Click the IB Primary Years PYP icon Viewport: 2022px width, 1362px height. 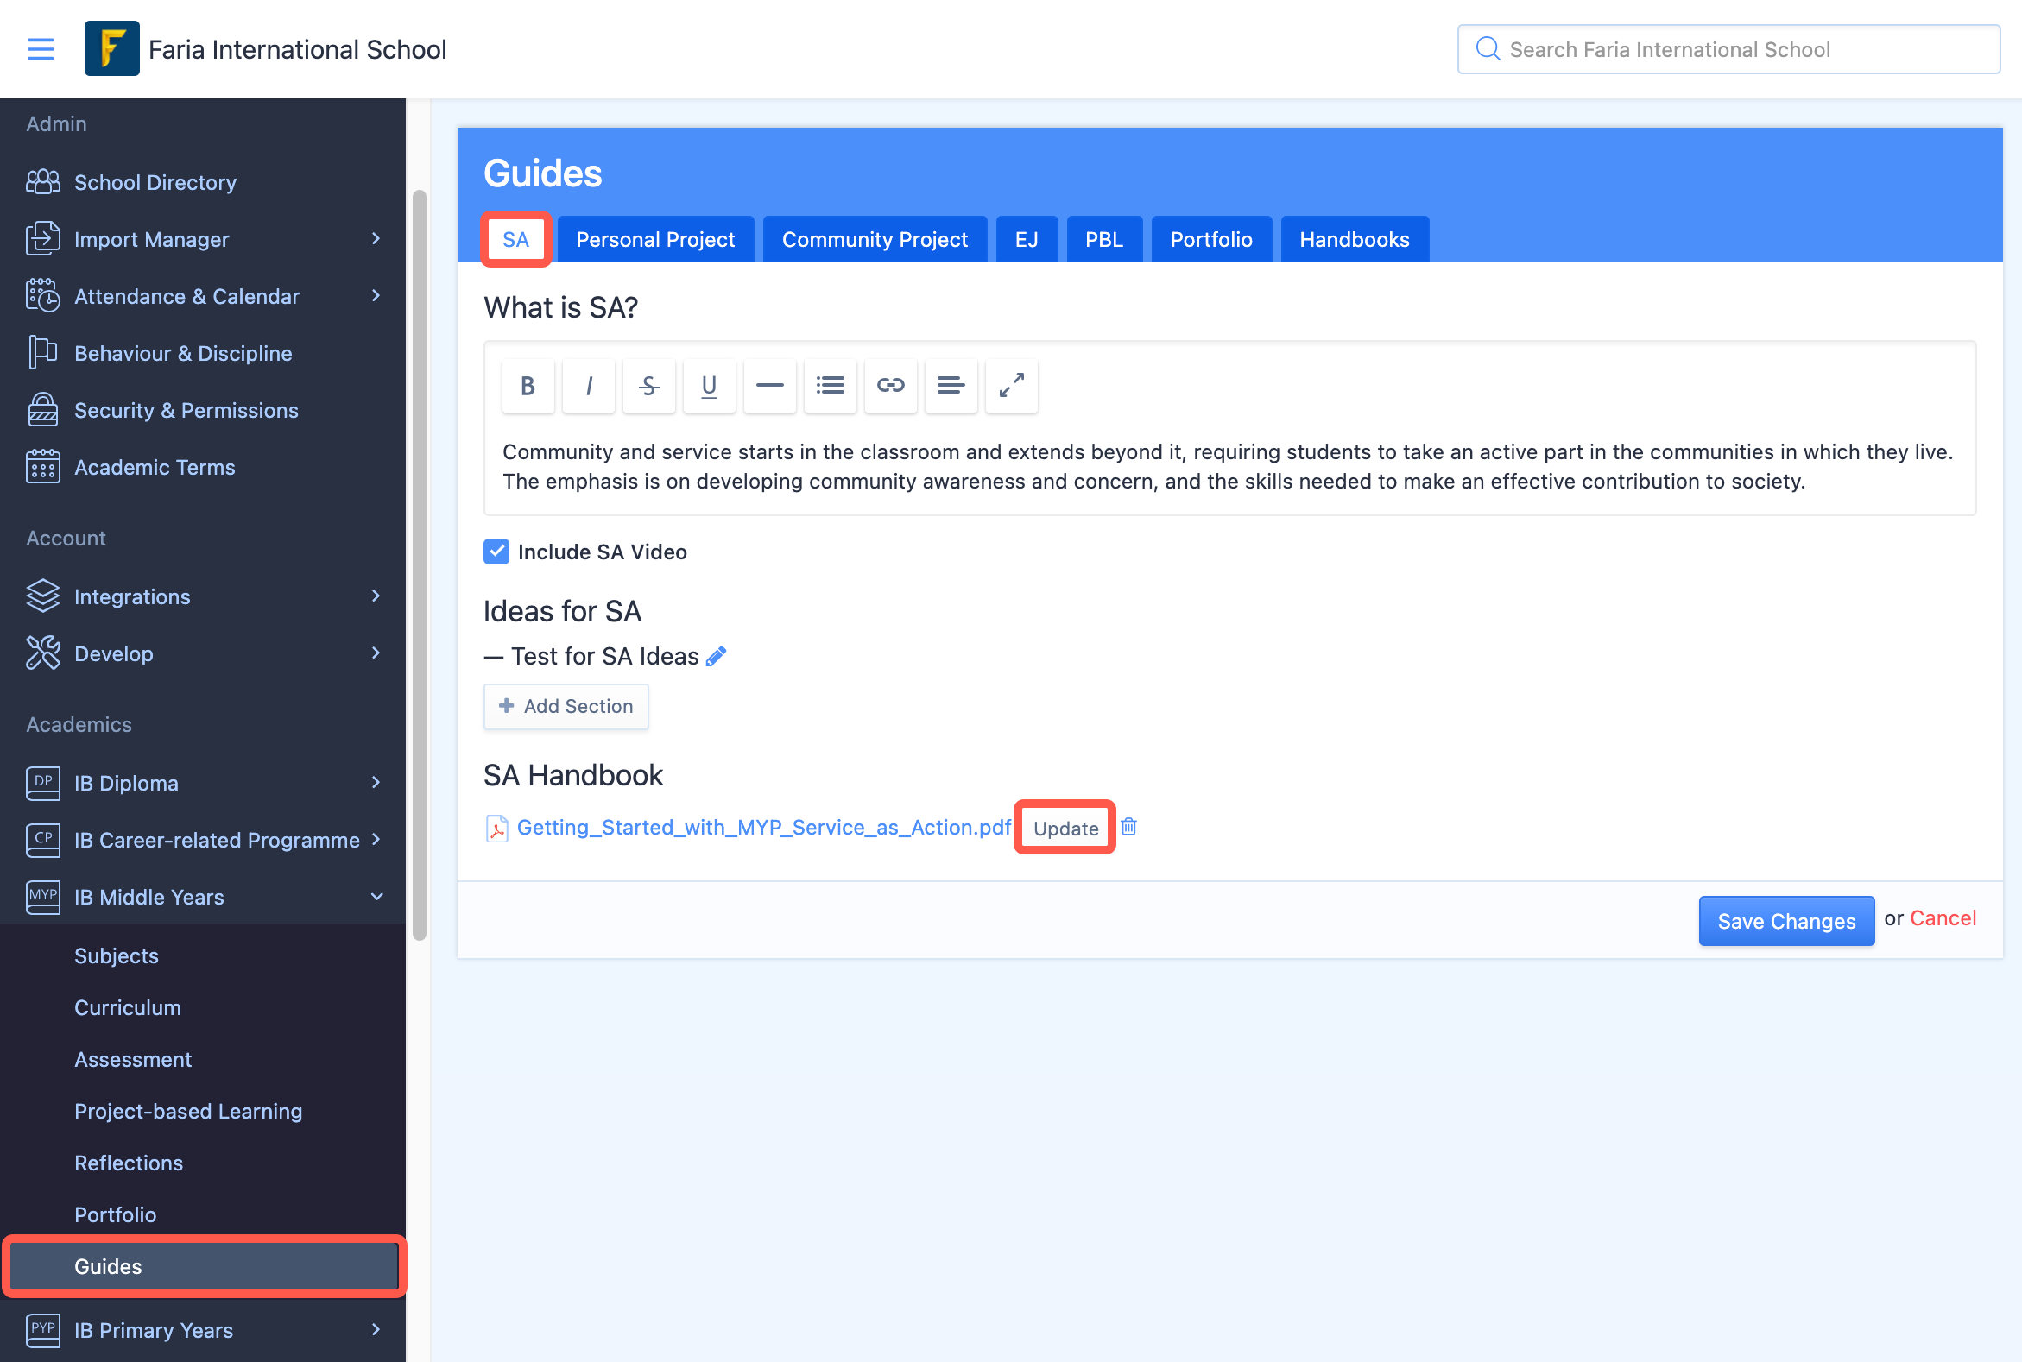(42, 1330)
